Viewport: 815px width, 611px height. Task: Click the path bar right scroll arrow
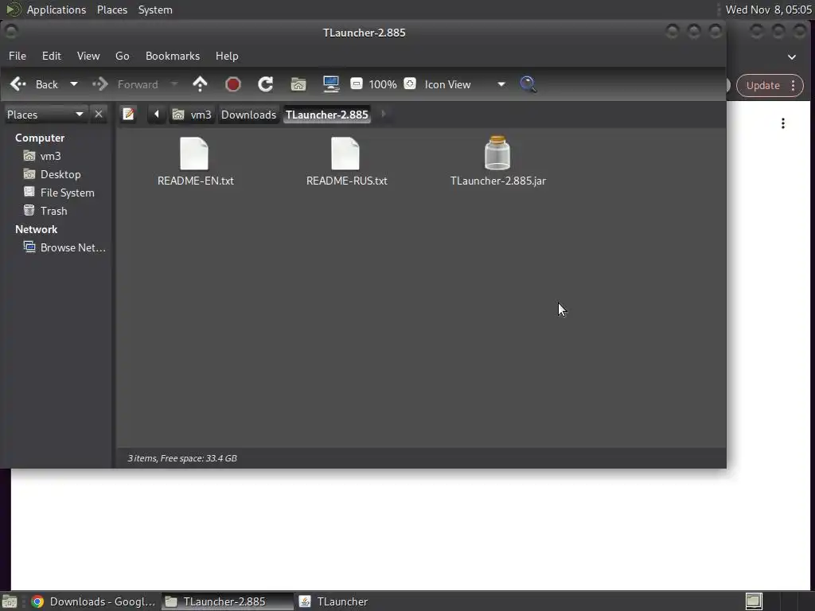384,115
